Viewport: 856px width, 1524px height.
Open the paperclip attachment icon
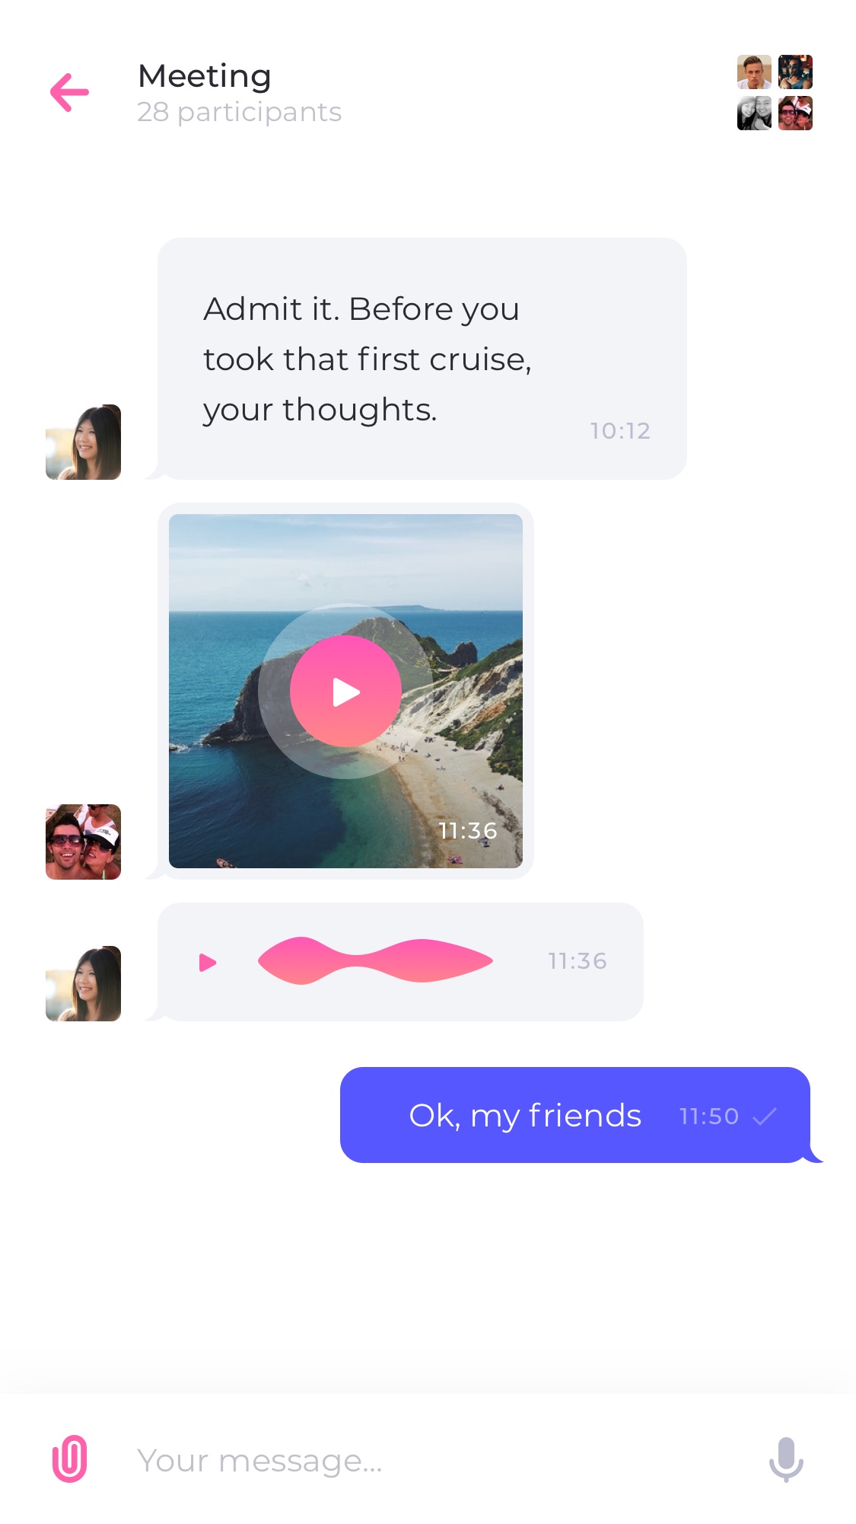point(69,1459)
